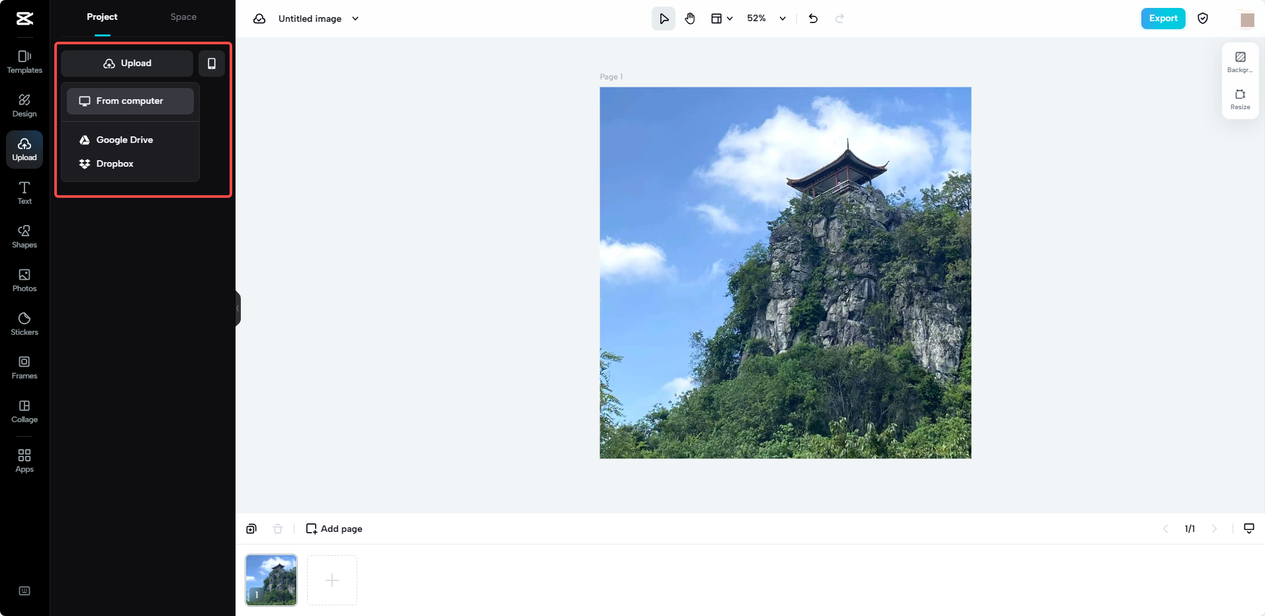The height and width of the screenshot is (616, 1265).
Task: Open the Resize panel on the right
Action: click(x=1240, y=99)
